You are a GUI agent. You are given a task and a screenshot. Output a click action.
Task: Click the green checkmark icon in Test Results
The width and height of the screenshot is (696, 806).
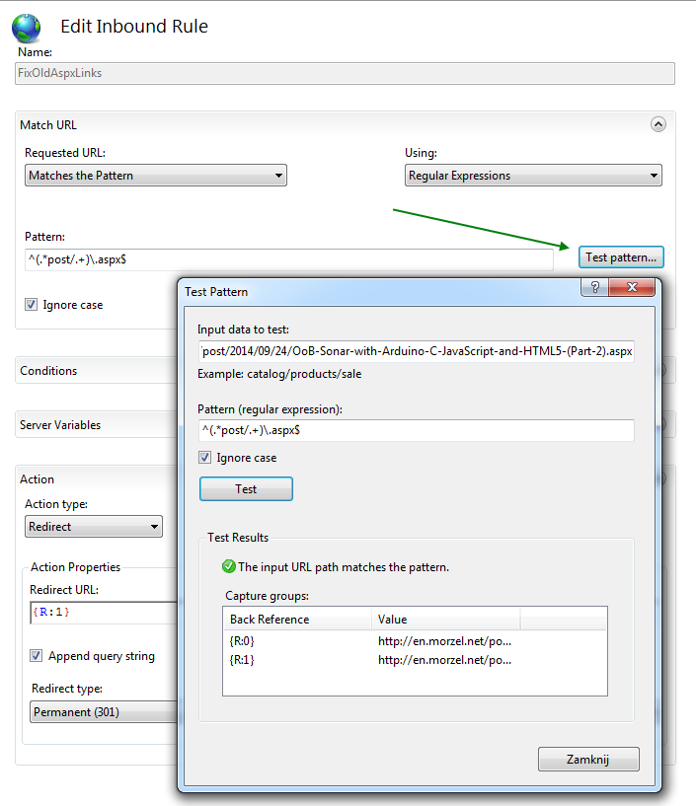[229, 567]
